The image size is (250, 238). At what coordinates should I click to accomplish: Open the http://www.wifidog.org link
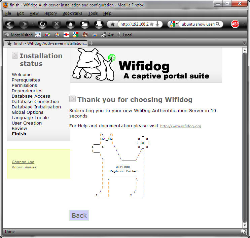[x=180, y=126]
